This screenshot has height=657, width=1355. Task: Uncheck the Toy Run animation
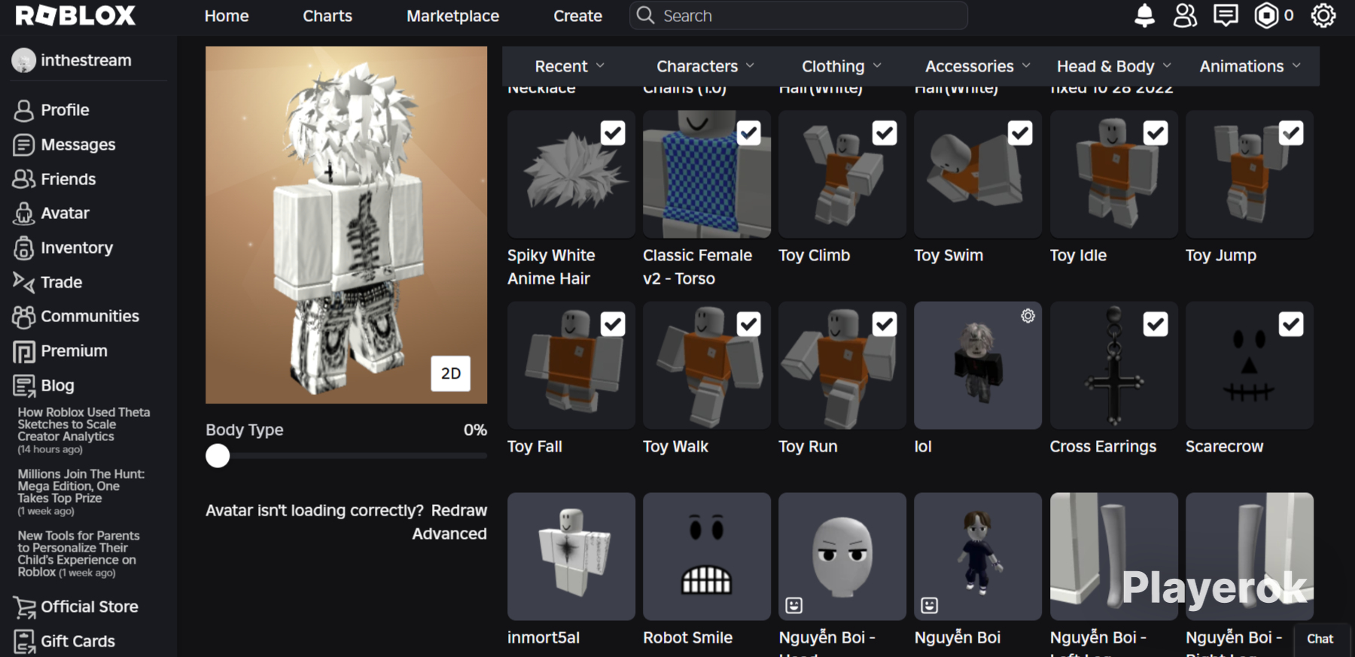coord(885,324)
